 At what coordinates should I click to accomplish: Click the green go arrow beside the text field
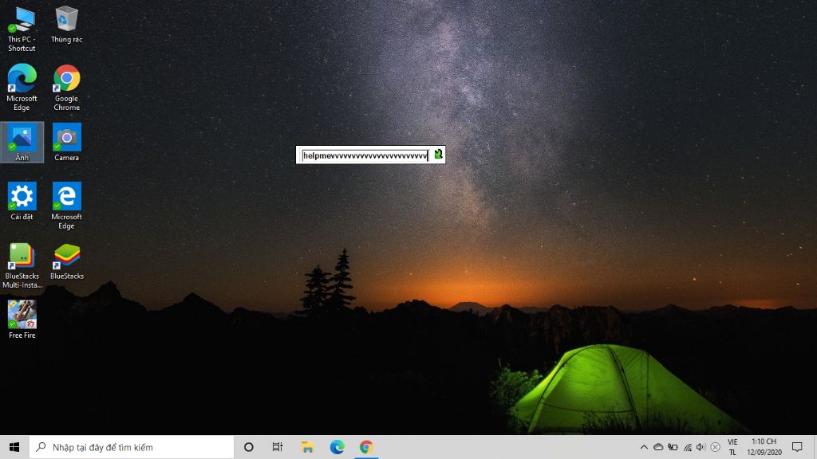[x=438, y=154]
